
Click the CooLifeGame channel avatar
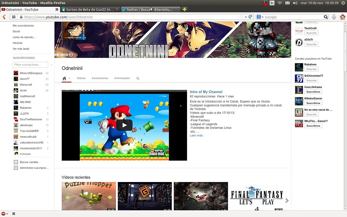299,90
